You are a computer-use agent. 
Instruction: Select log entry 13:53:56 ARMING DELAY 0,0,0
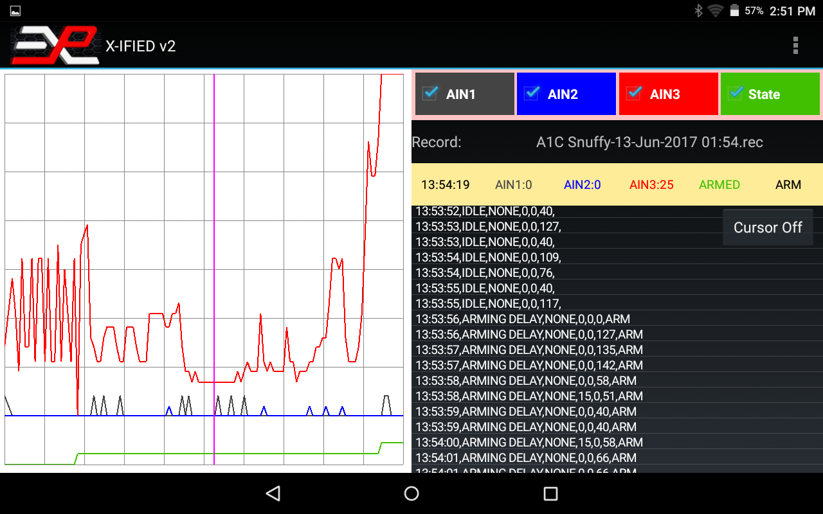pos(523,319)
